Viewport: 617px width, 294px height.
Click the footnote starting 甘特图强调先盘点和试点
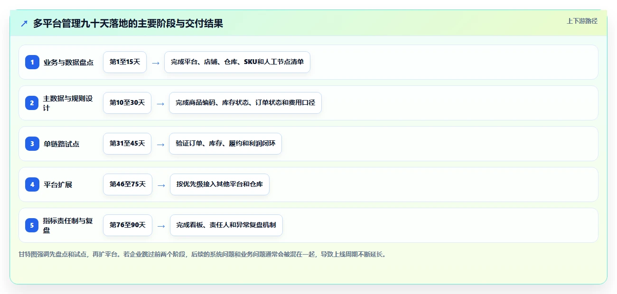[203, 255]
